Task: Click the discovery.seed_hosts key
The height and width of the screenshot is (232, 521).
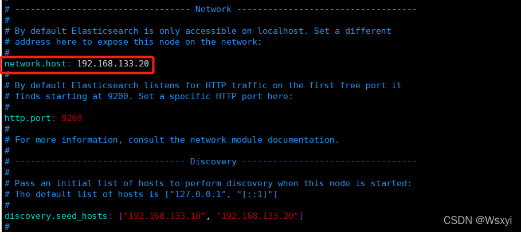Action: pos(56,216)
